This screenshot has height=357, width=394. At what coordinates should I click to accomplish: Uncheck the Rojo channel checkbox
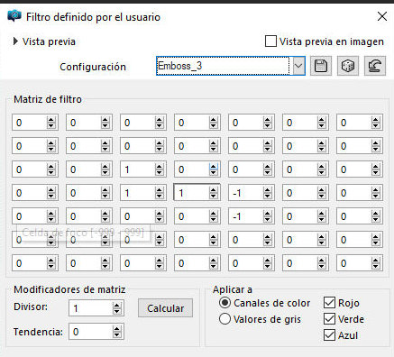pyautogui.click(x=329, y=303)
